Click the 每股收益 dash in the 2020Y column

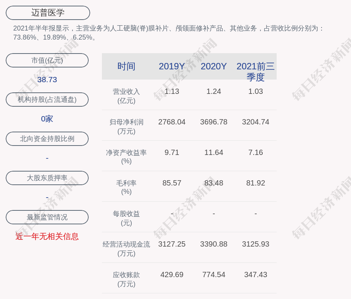click(214, 214)
